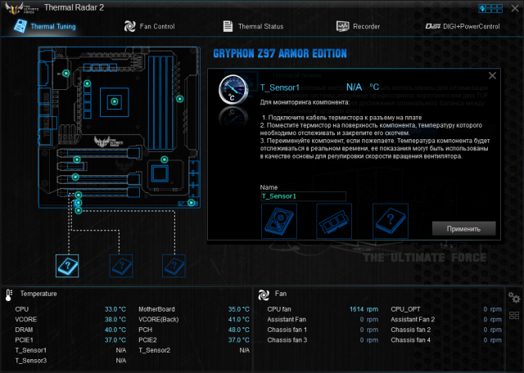Select the PCH 48.0 °C reading
The height and width of the screenshot is (373, 524).
pos(238,330)
